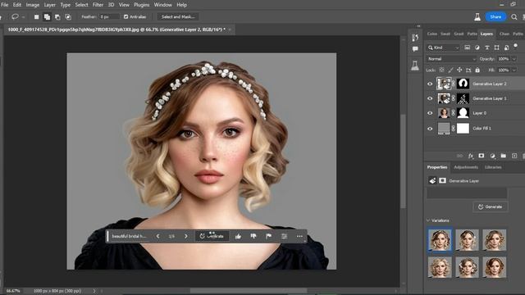This screenshot has height=295, width=525.
Task: Open the Filter menu
Action: coord(98,5)
